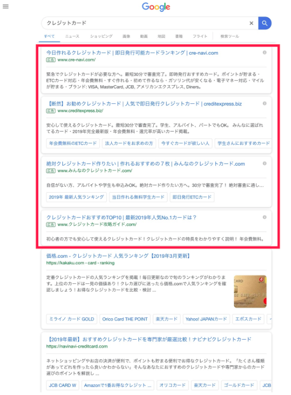Click the gold credit card thumbnail image
The image size is (291, 395).
coord(250,292)
